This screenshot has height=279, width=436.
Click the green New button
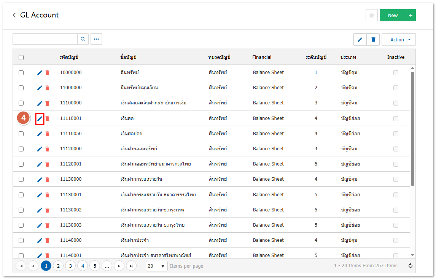click(393, 15)
